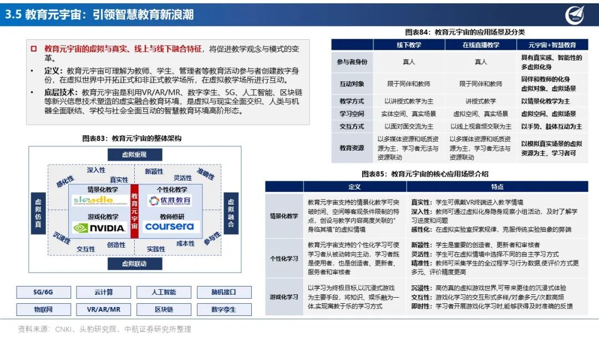Click the 讲授式教学 cell
599x337 pixels.
[x=480, y=101]
